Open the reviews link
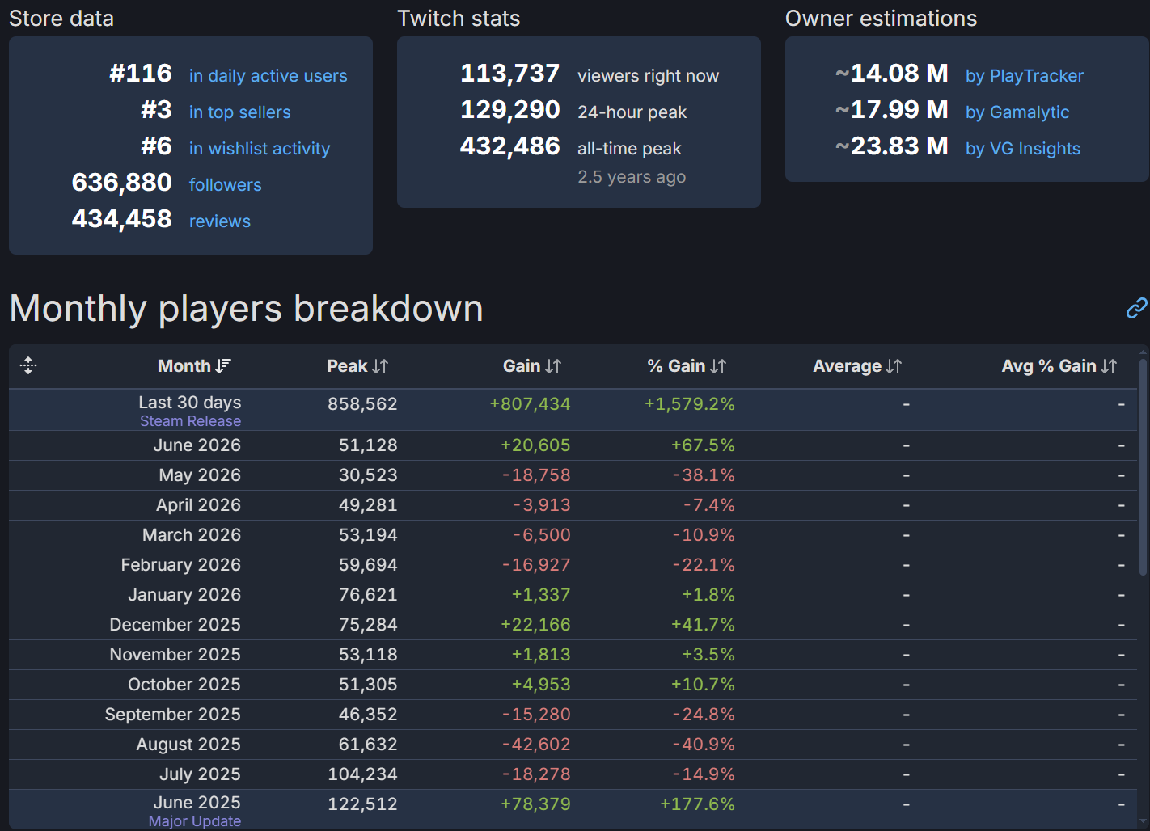The height and width of the screenshot is (831, 1150). click(220, 221)
